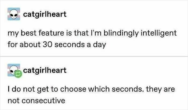Open the second catgirlheart username beside reblog icon
Image resolution: width=188 pixels, height=110 pixels.
coord(45,71)
